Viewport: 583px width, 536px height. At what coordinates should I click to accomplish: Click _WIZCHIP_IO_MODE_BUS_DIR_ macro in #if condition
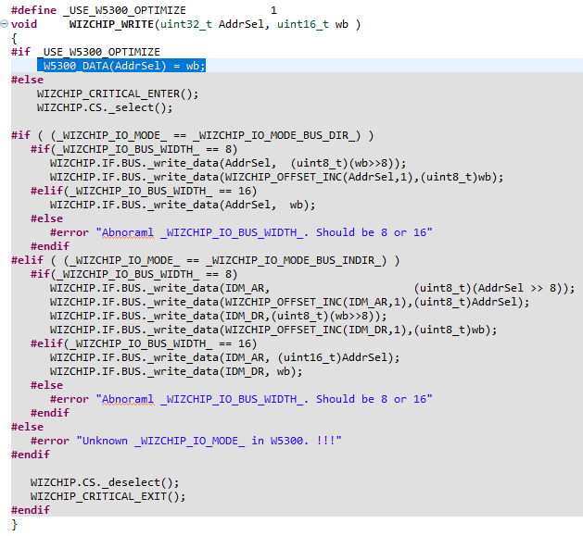tap(276, 135)
